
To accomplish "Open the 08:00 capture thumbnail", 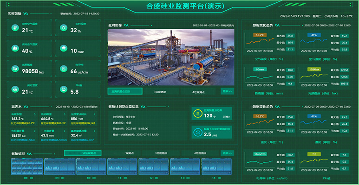I will click(x=27, y=166).
